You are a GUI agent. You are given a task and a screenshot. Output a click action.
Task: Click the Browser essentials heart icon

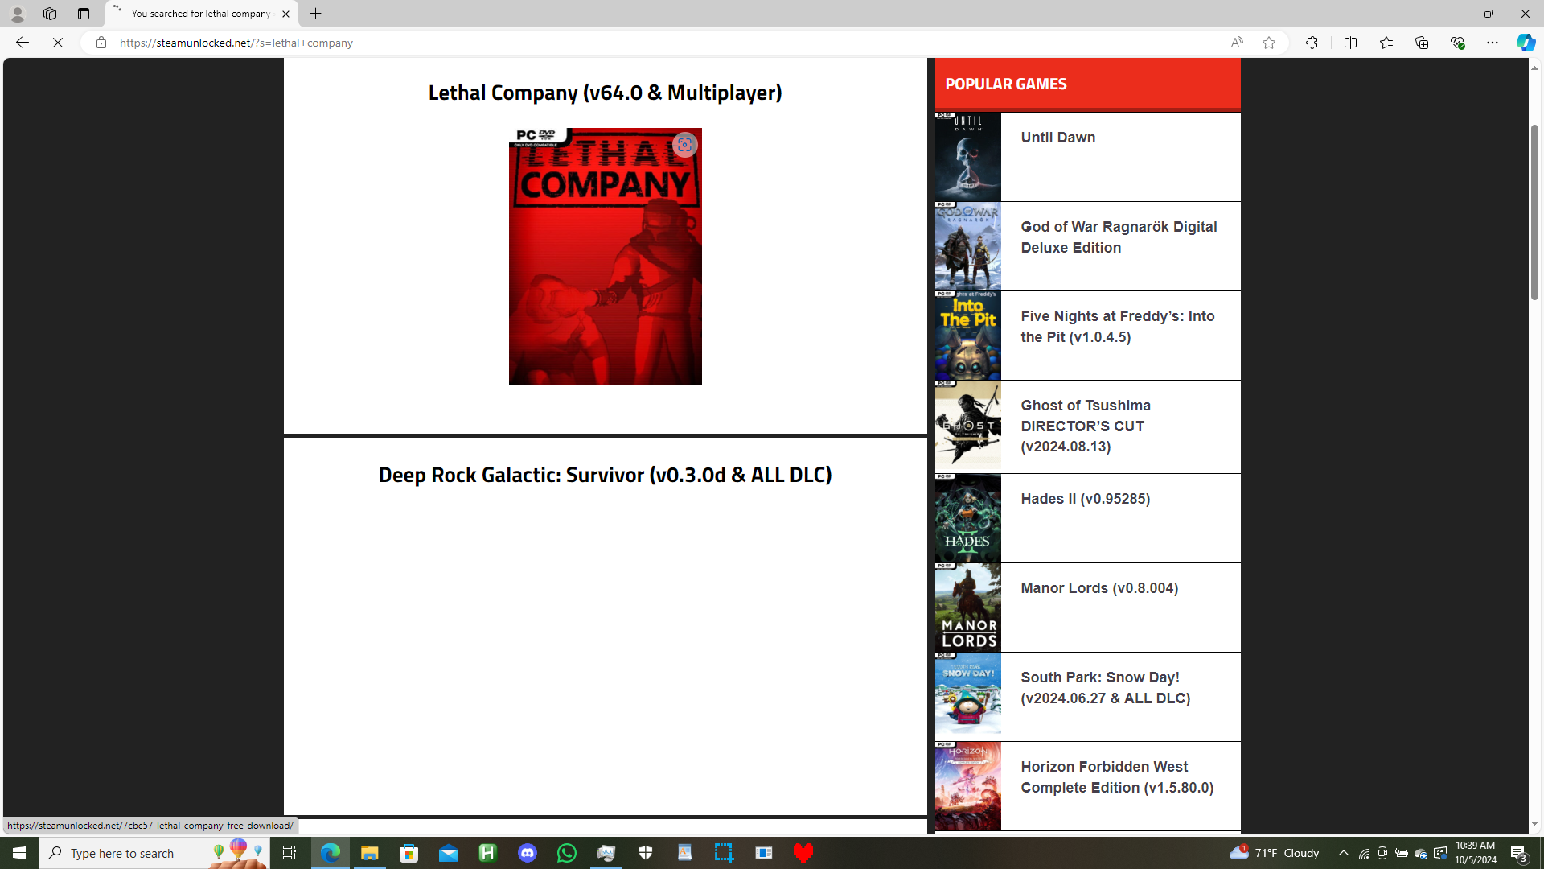point(1456,43)
